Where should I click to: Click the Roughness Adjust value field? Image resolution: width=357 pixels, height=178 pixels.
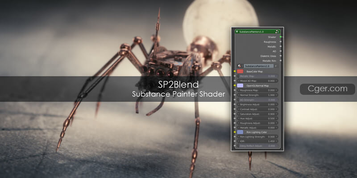click(x=257, y=123)
